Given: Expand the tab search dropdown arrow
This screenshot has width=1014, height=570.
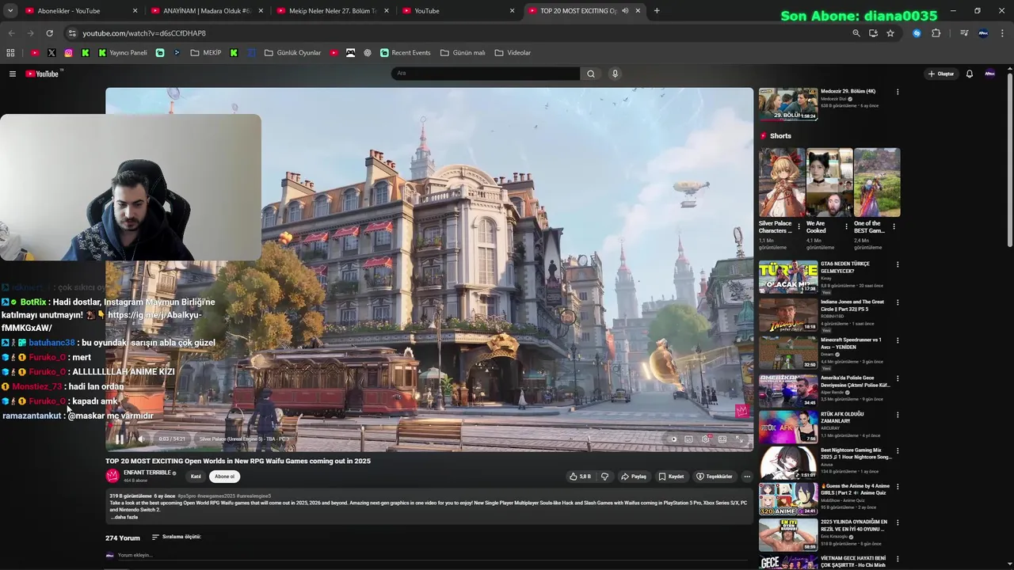Looking at the screenshot, I should (10, 11).
